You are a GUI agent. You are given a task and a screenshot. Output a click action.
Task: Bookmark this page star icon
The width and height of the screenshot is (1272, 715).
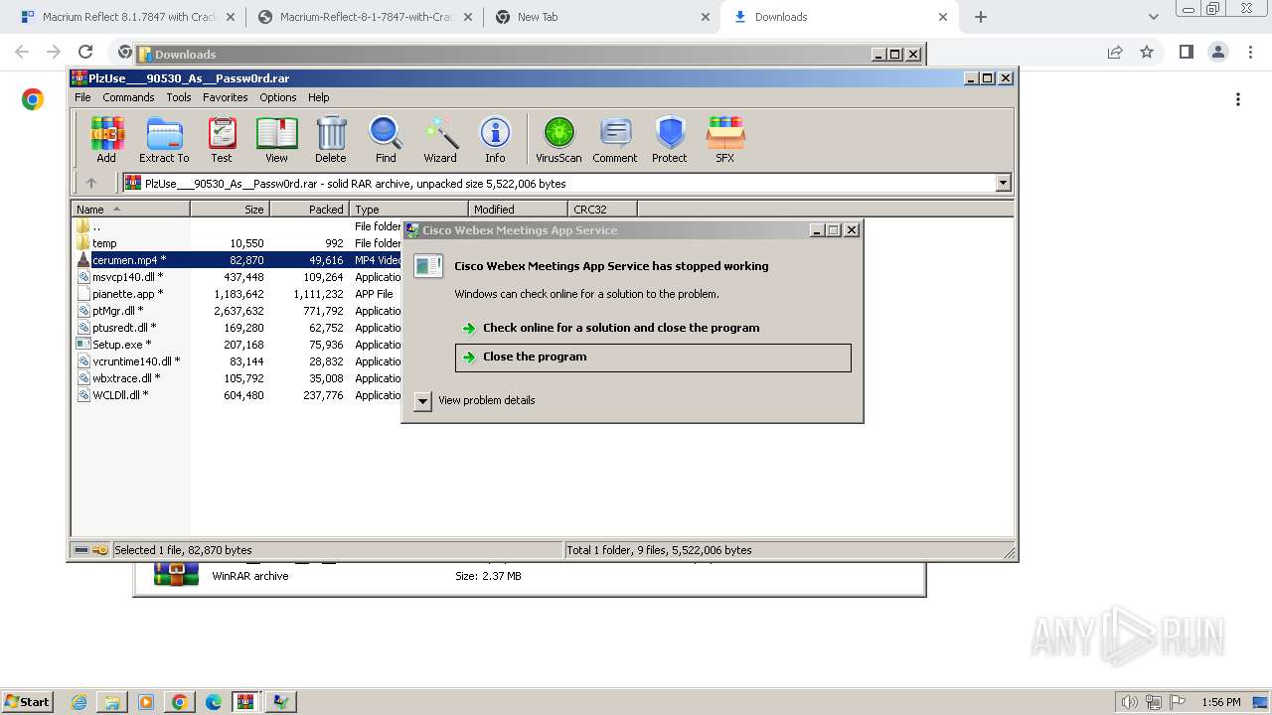tap(1147, 52)
